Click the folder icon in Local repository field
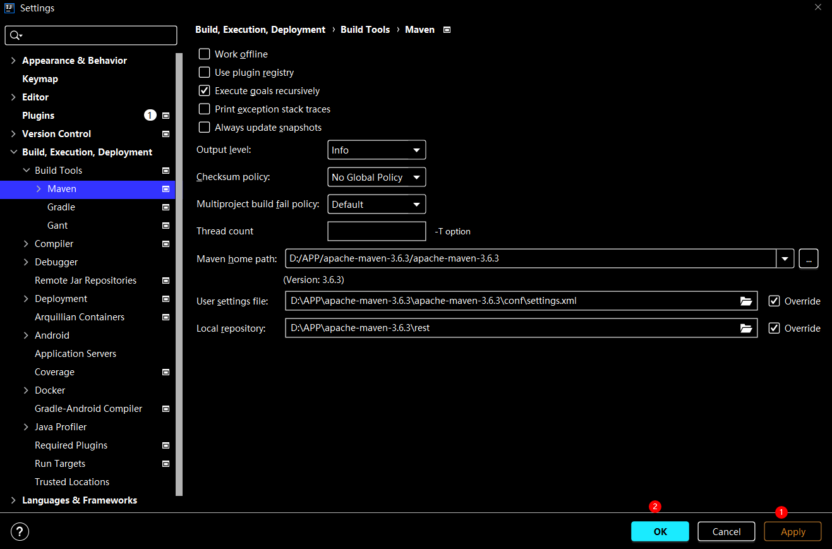This screenshot has width=832, height=549. 746,329
